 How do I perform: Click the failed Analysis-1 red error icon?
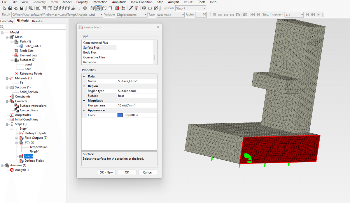[x=12, y=170]
